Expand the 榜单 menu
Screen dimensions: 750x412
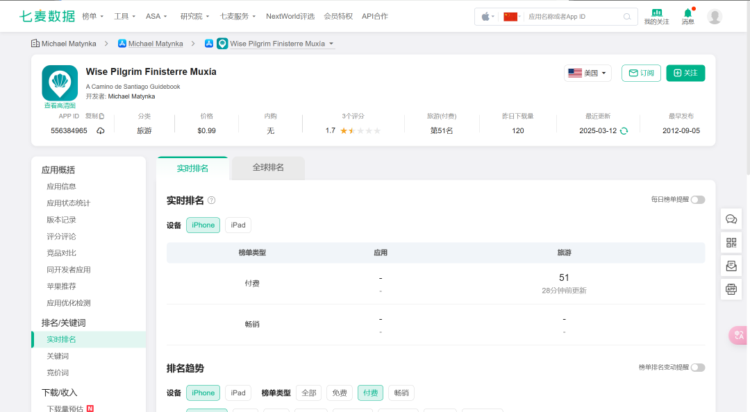coord(93,16)
